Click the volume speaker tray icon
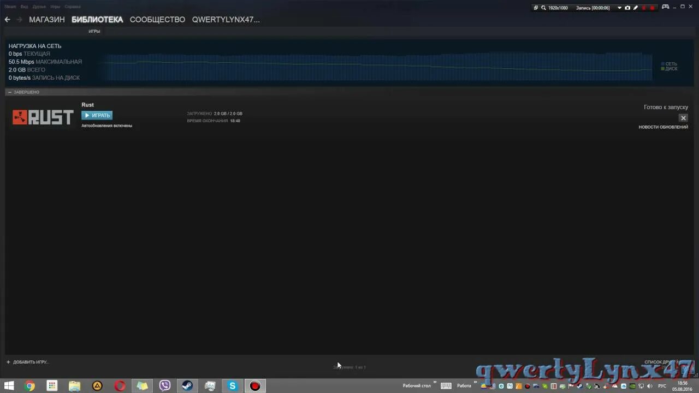699x393 pixels. [x=649, y=386]
